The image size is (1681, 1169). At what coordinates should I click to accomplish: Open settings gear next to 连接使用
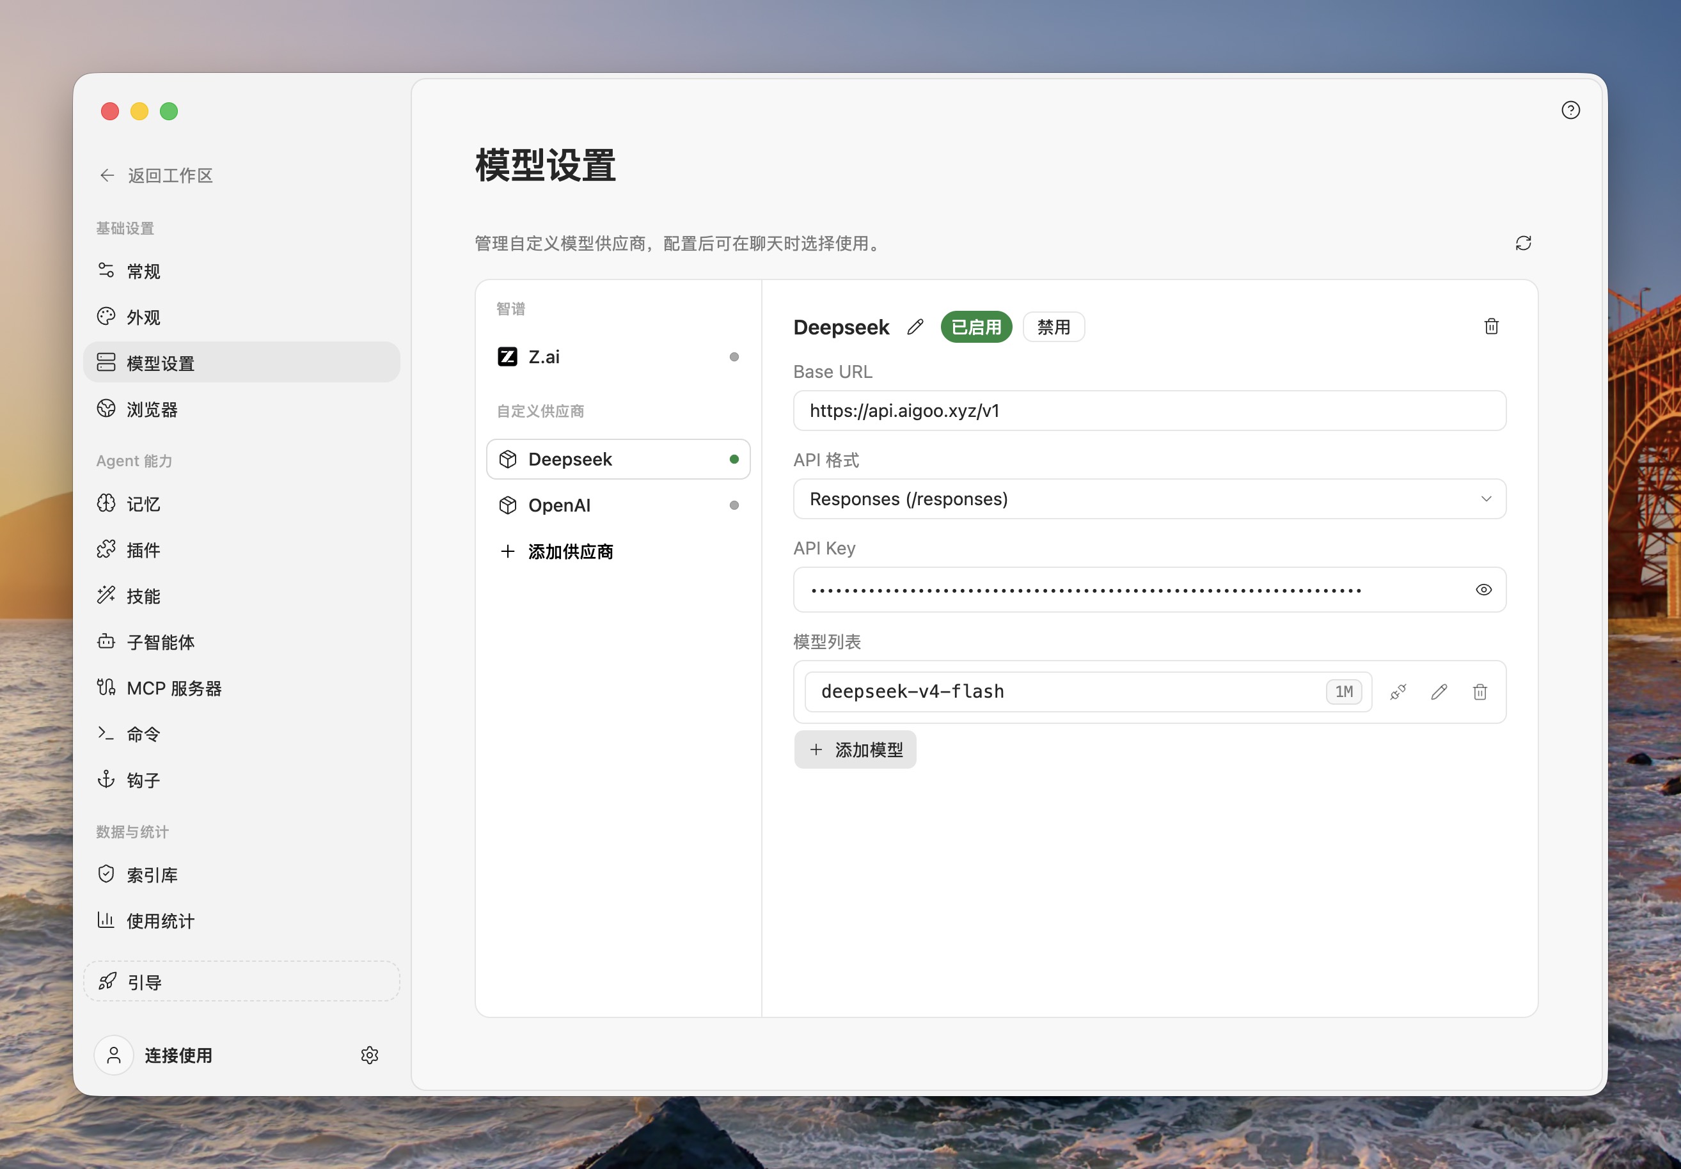[370, 1055]
